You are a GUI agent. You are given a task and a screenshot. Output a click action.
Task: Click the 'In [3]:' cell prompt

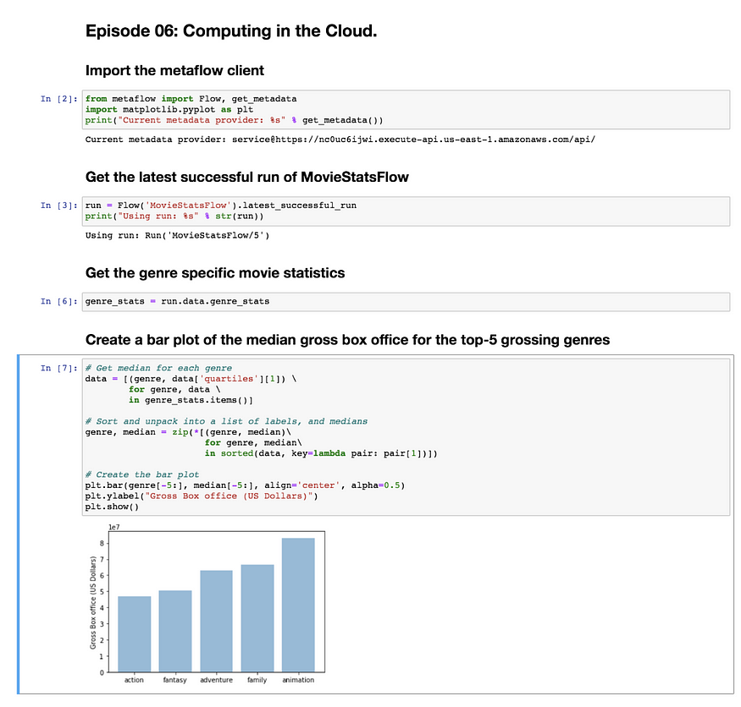coord(59,206)
